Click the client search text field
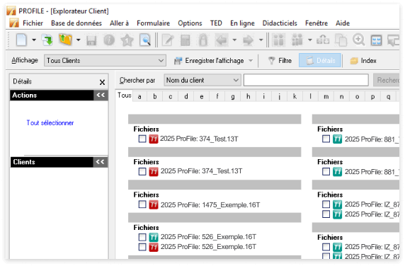Viewport: 405px width, 266px height. click(x=306, y=80)
